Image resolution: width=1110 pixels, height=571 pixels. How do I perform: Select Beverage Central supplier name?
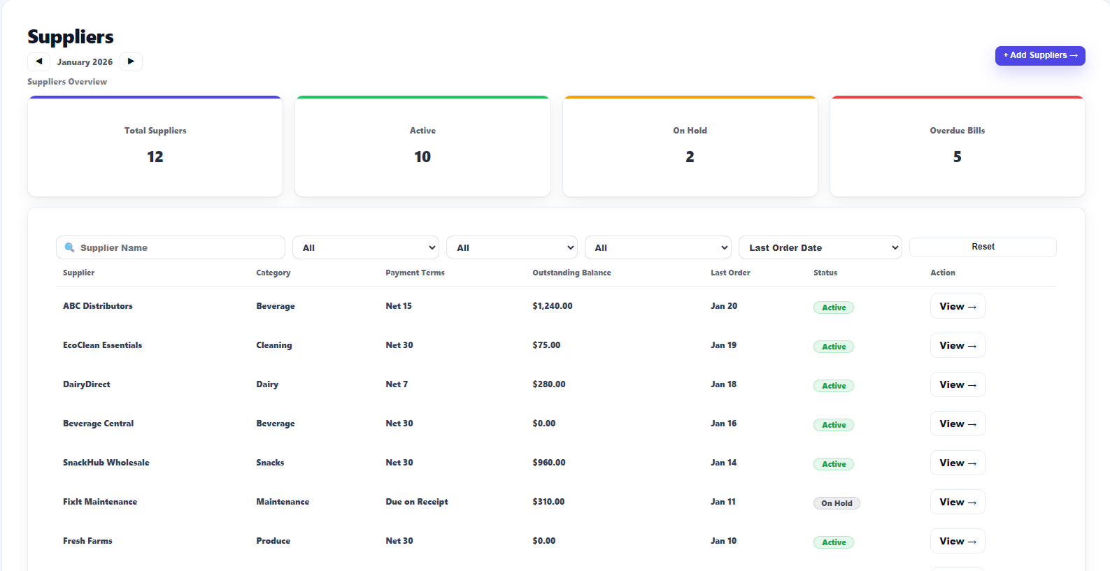click(x=98, y=424)
